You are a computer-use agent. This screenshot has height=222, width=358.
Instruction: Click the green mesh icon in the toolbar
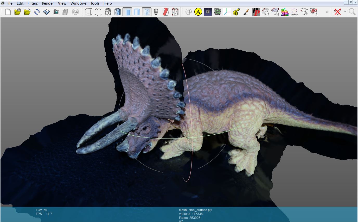point(218,12)
